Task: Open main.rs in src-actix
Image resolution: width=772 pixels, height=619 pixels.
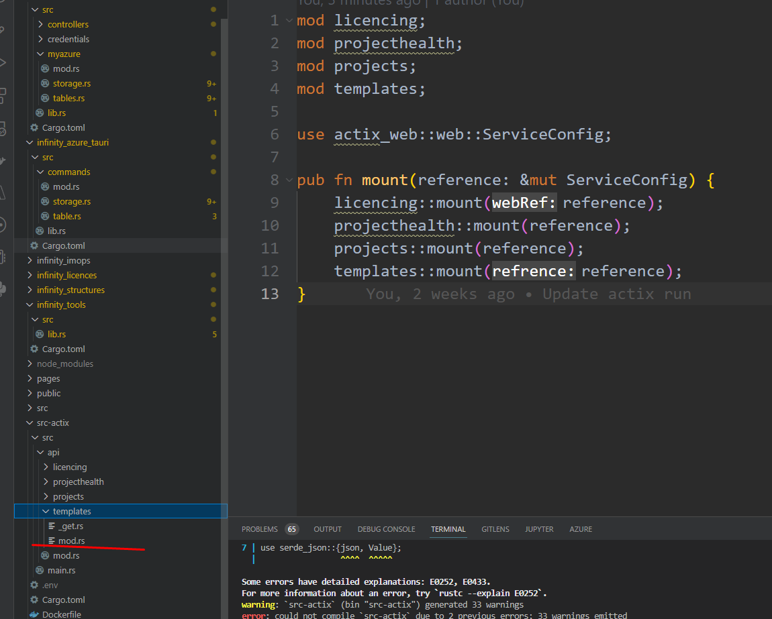Action: point(62,570)
